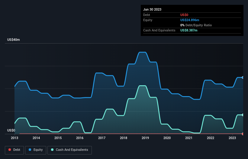
Task: Click the 2019 x-axis label
Action: (145, 138)
